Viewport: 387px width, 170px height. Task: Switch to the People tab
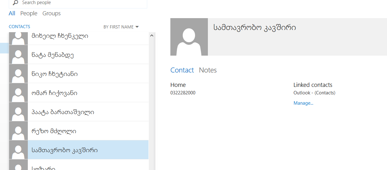point(29,13)
